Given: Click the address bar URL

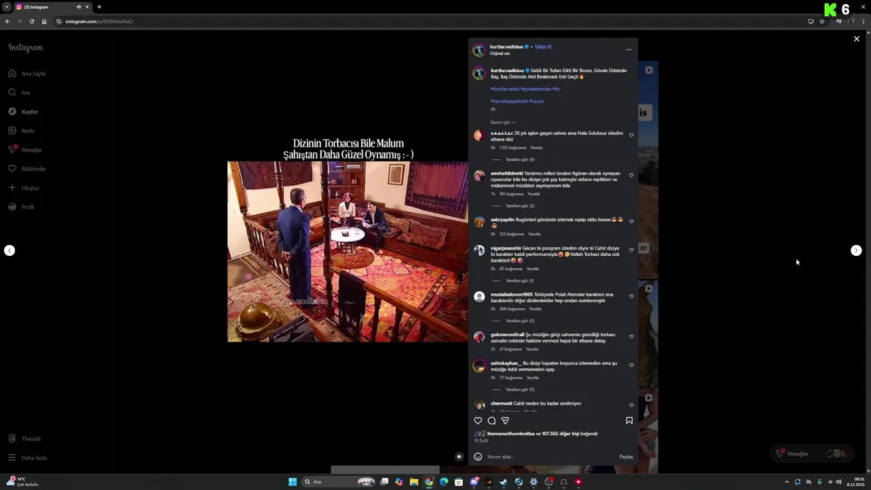Looking at the screenshot, I should [x=99, y=21].
